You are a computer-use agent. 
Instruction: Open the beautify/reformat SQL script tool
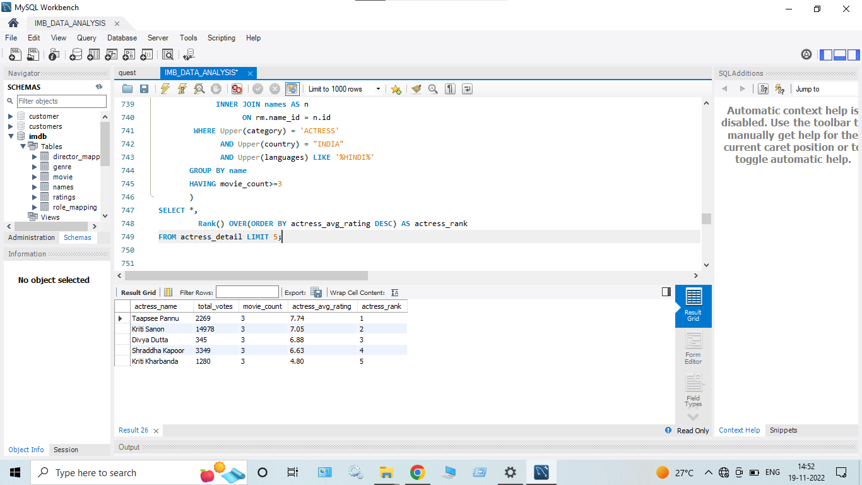click(416, 88)
